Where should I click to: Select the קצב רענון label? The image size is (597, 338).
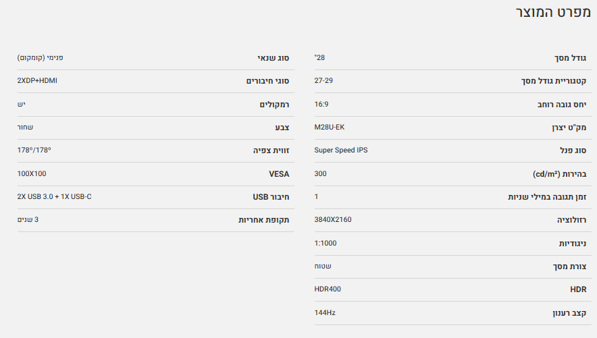tap(567, 313)
